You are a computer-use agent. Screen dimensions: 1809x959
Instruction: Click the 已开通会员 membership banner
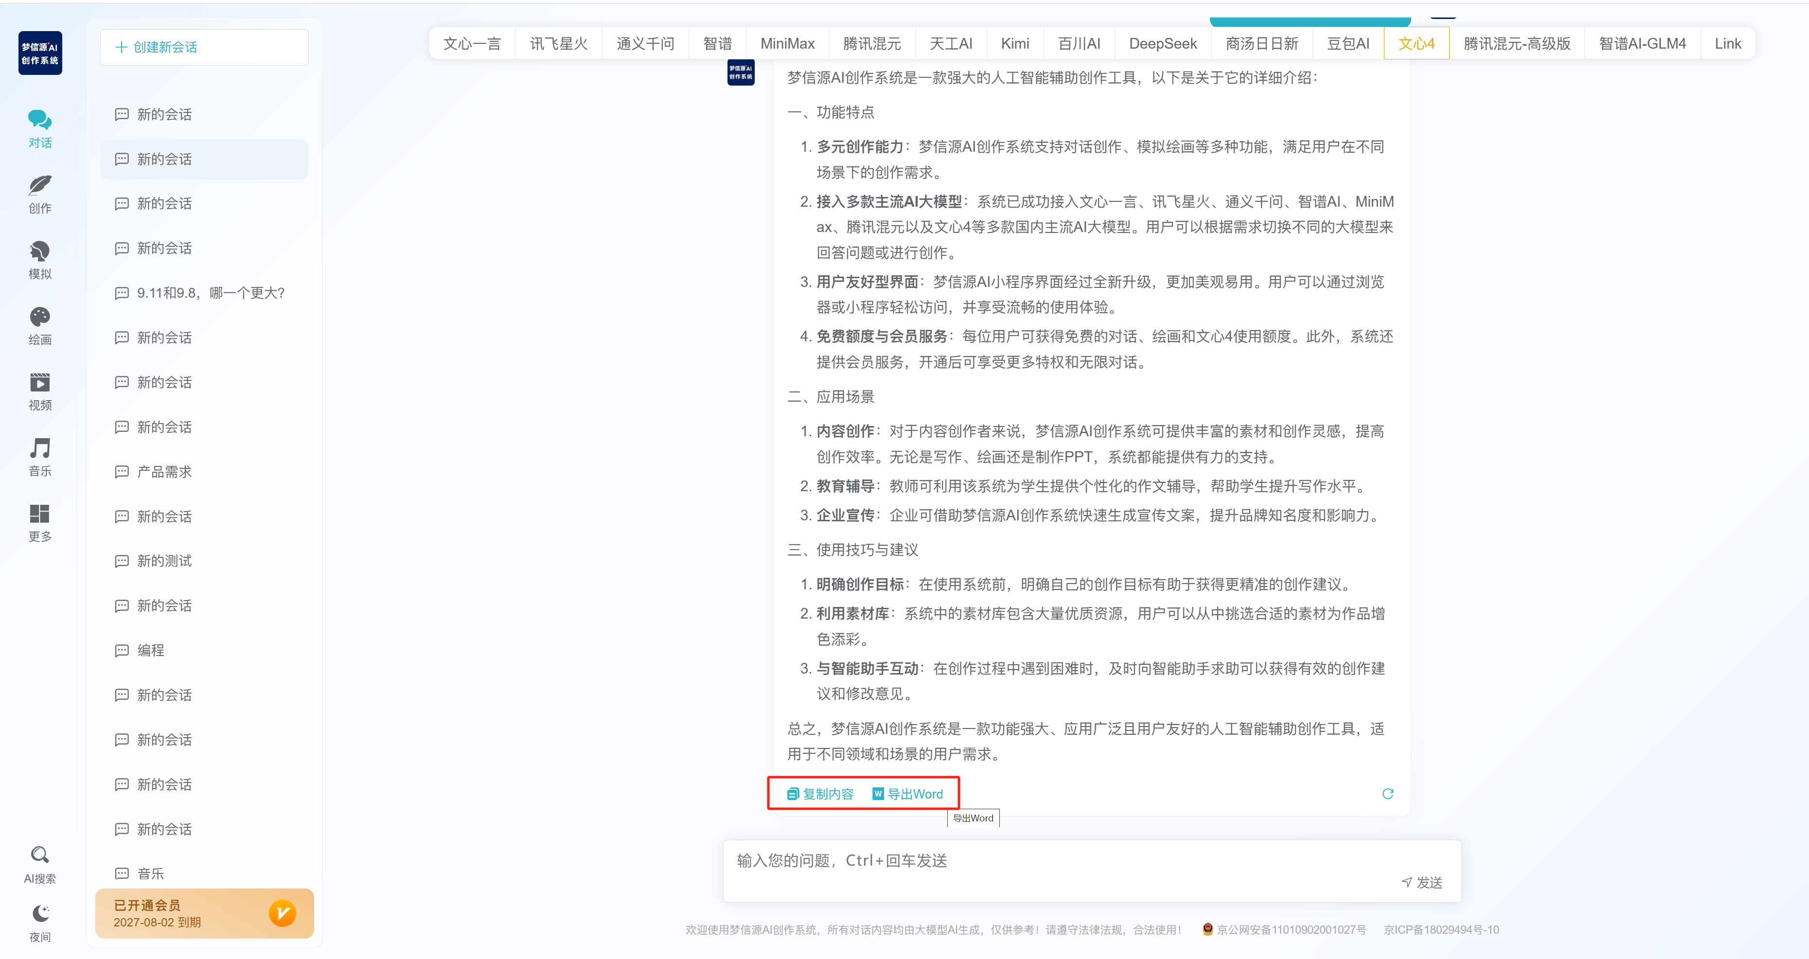[204, 913]
